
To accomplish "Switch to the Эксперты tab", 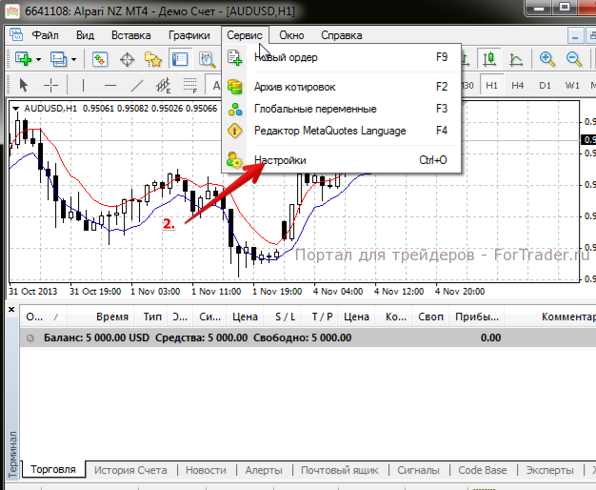I will coord(549,470).
